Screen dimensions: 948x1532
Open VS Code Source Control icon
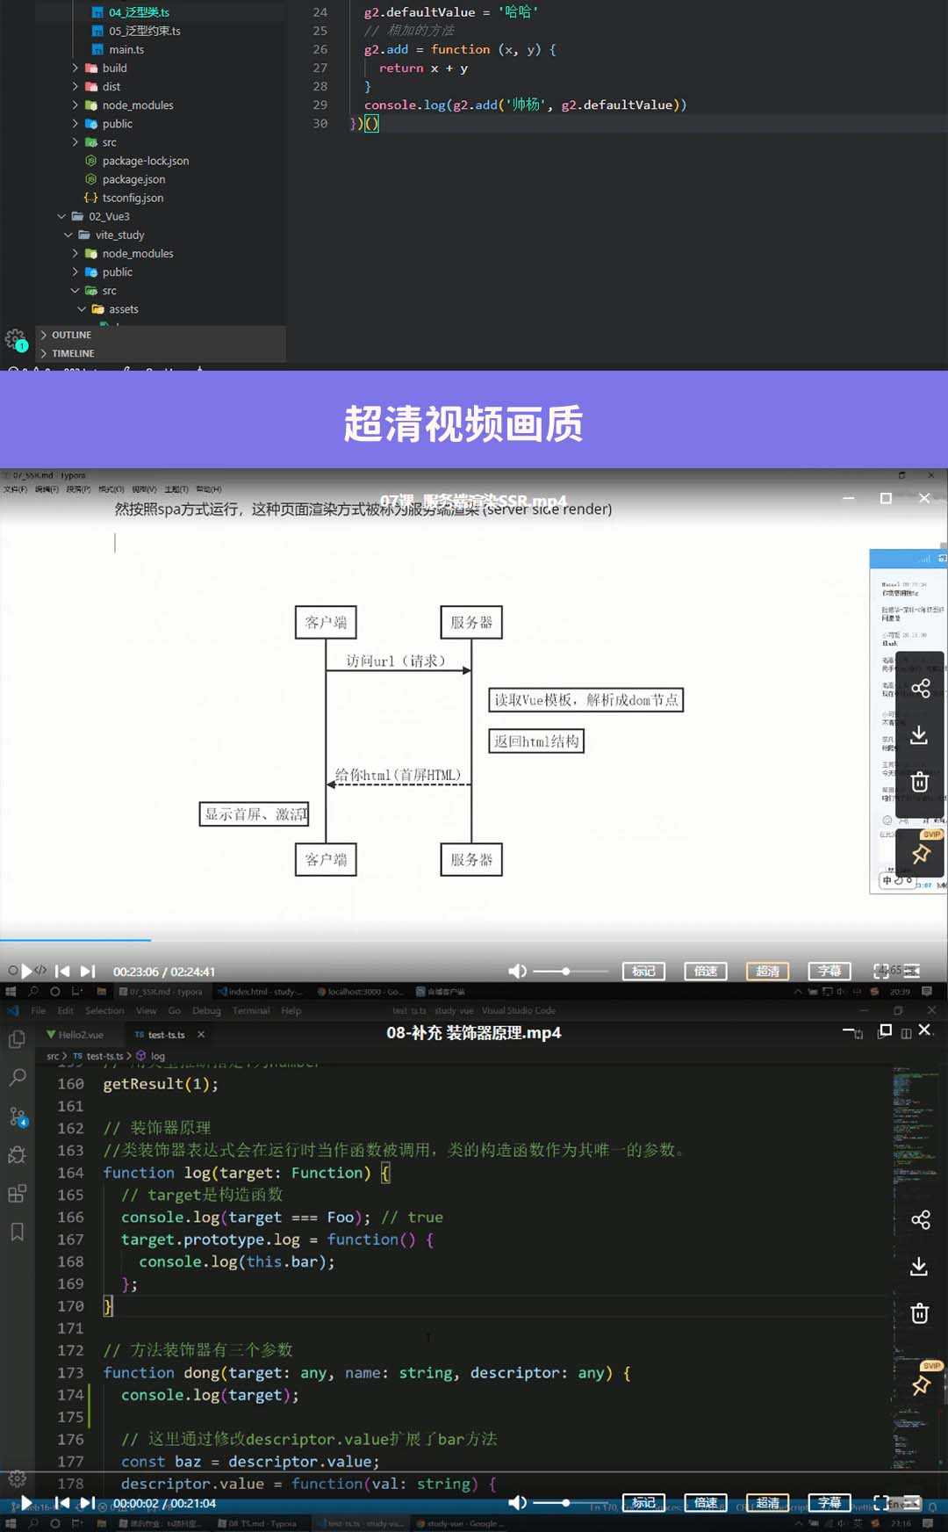pyautogui.click(x=17, y=1116)
